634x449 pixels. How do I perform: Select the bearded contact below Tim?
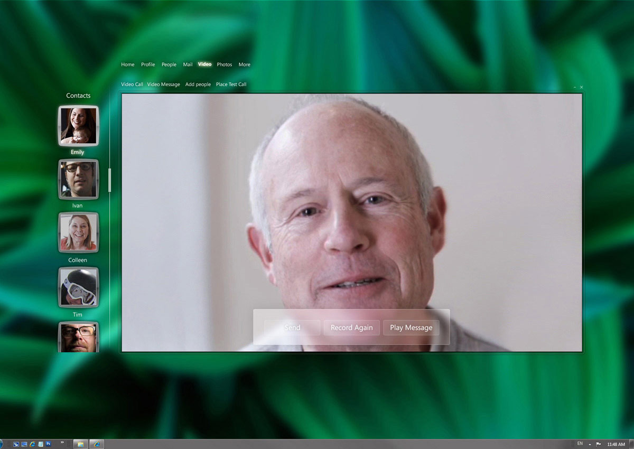[x=78, y=337]
